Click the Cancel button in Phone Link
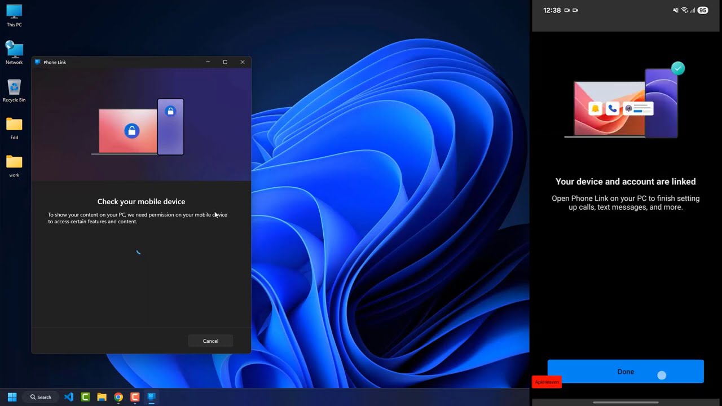The height and width of the screenshot is (406, 722). point(210,341)
